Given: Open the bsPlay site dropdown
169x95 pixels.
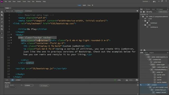Looking at the screenshot, I should coord(152,12).
